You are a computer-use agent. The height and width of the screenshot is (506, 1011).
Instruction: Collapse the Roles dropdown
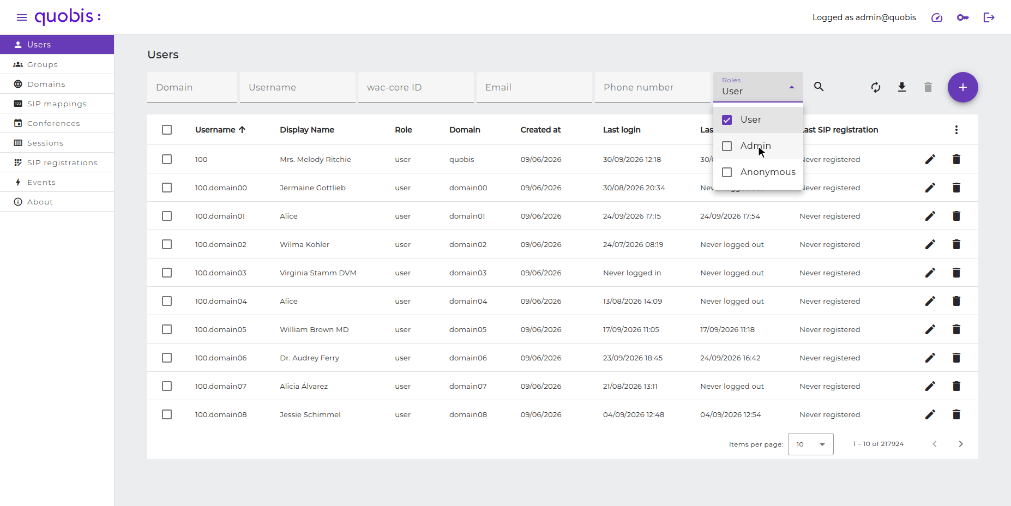click(x=758, y=87)
